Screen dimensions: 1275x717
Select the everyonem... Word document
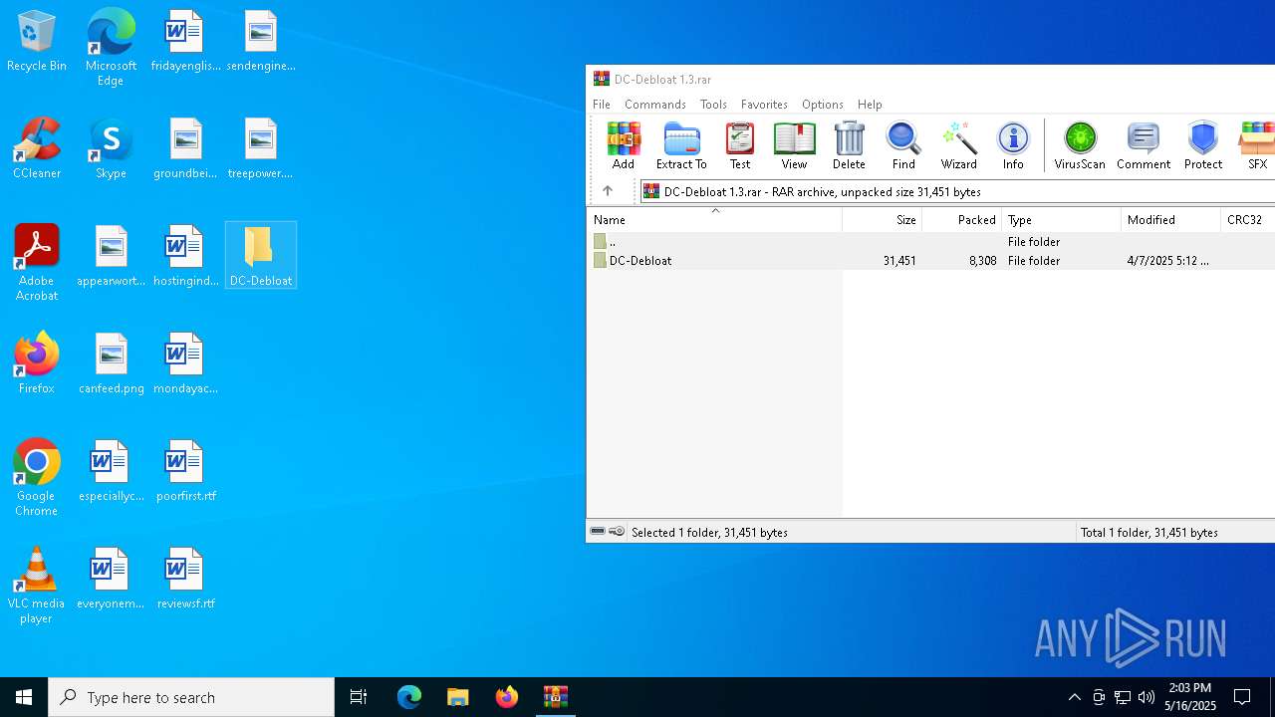pos(112,580)
